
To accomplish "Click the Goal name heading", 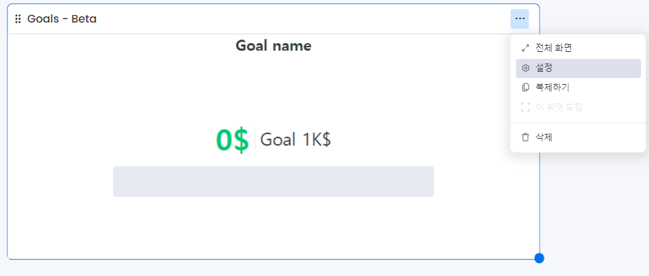I will [x=274, y=46].
